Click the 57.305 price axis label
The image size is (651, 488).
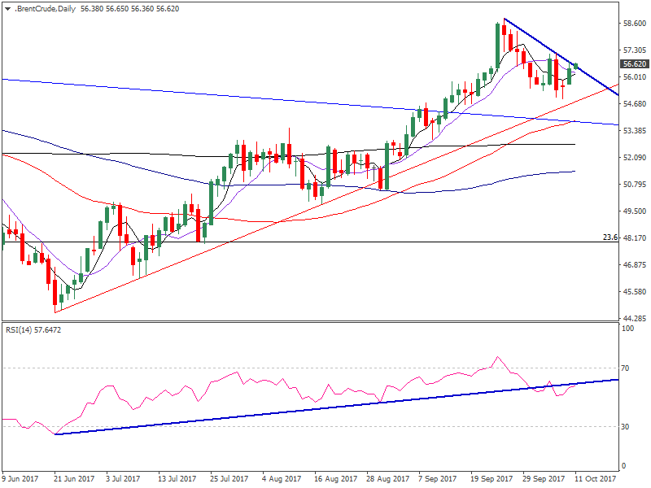635,50
